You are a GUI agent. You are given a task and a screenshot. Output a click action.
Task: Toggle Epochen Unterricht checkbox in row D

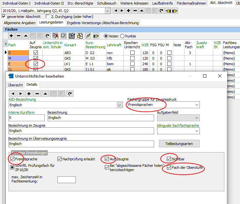click(132, 52)
